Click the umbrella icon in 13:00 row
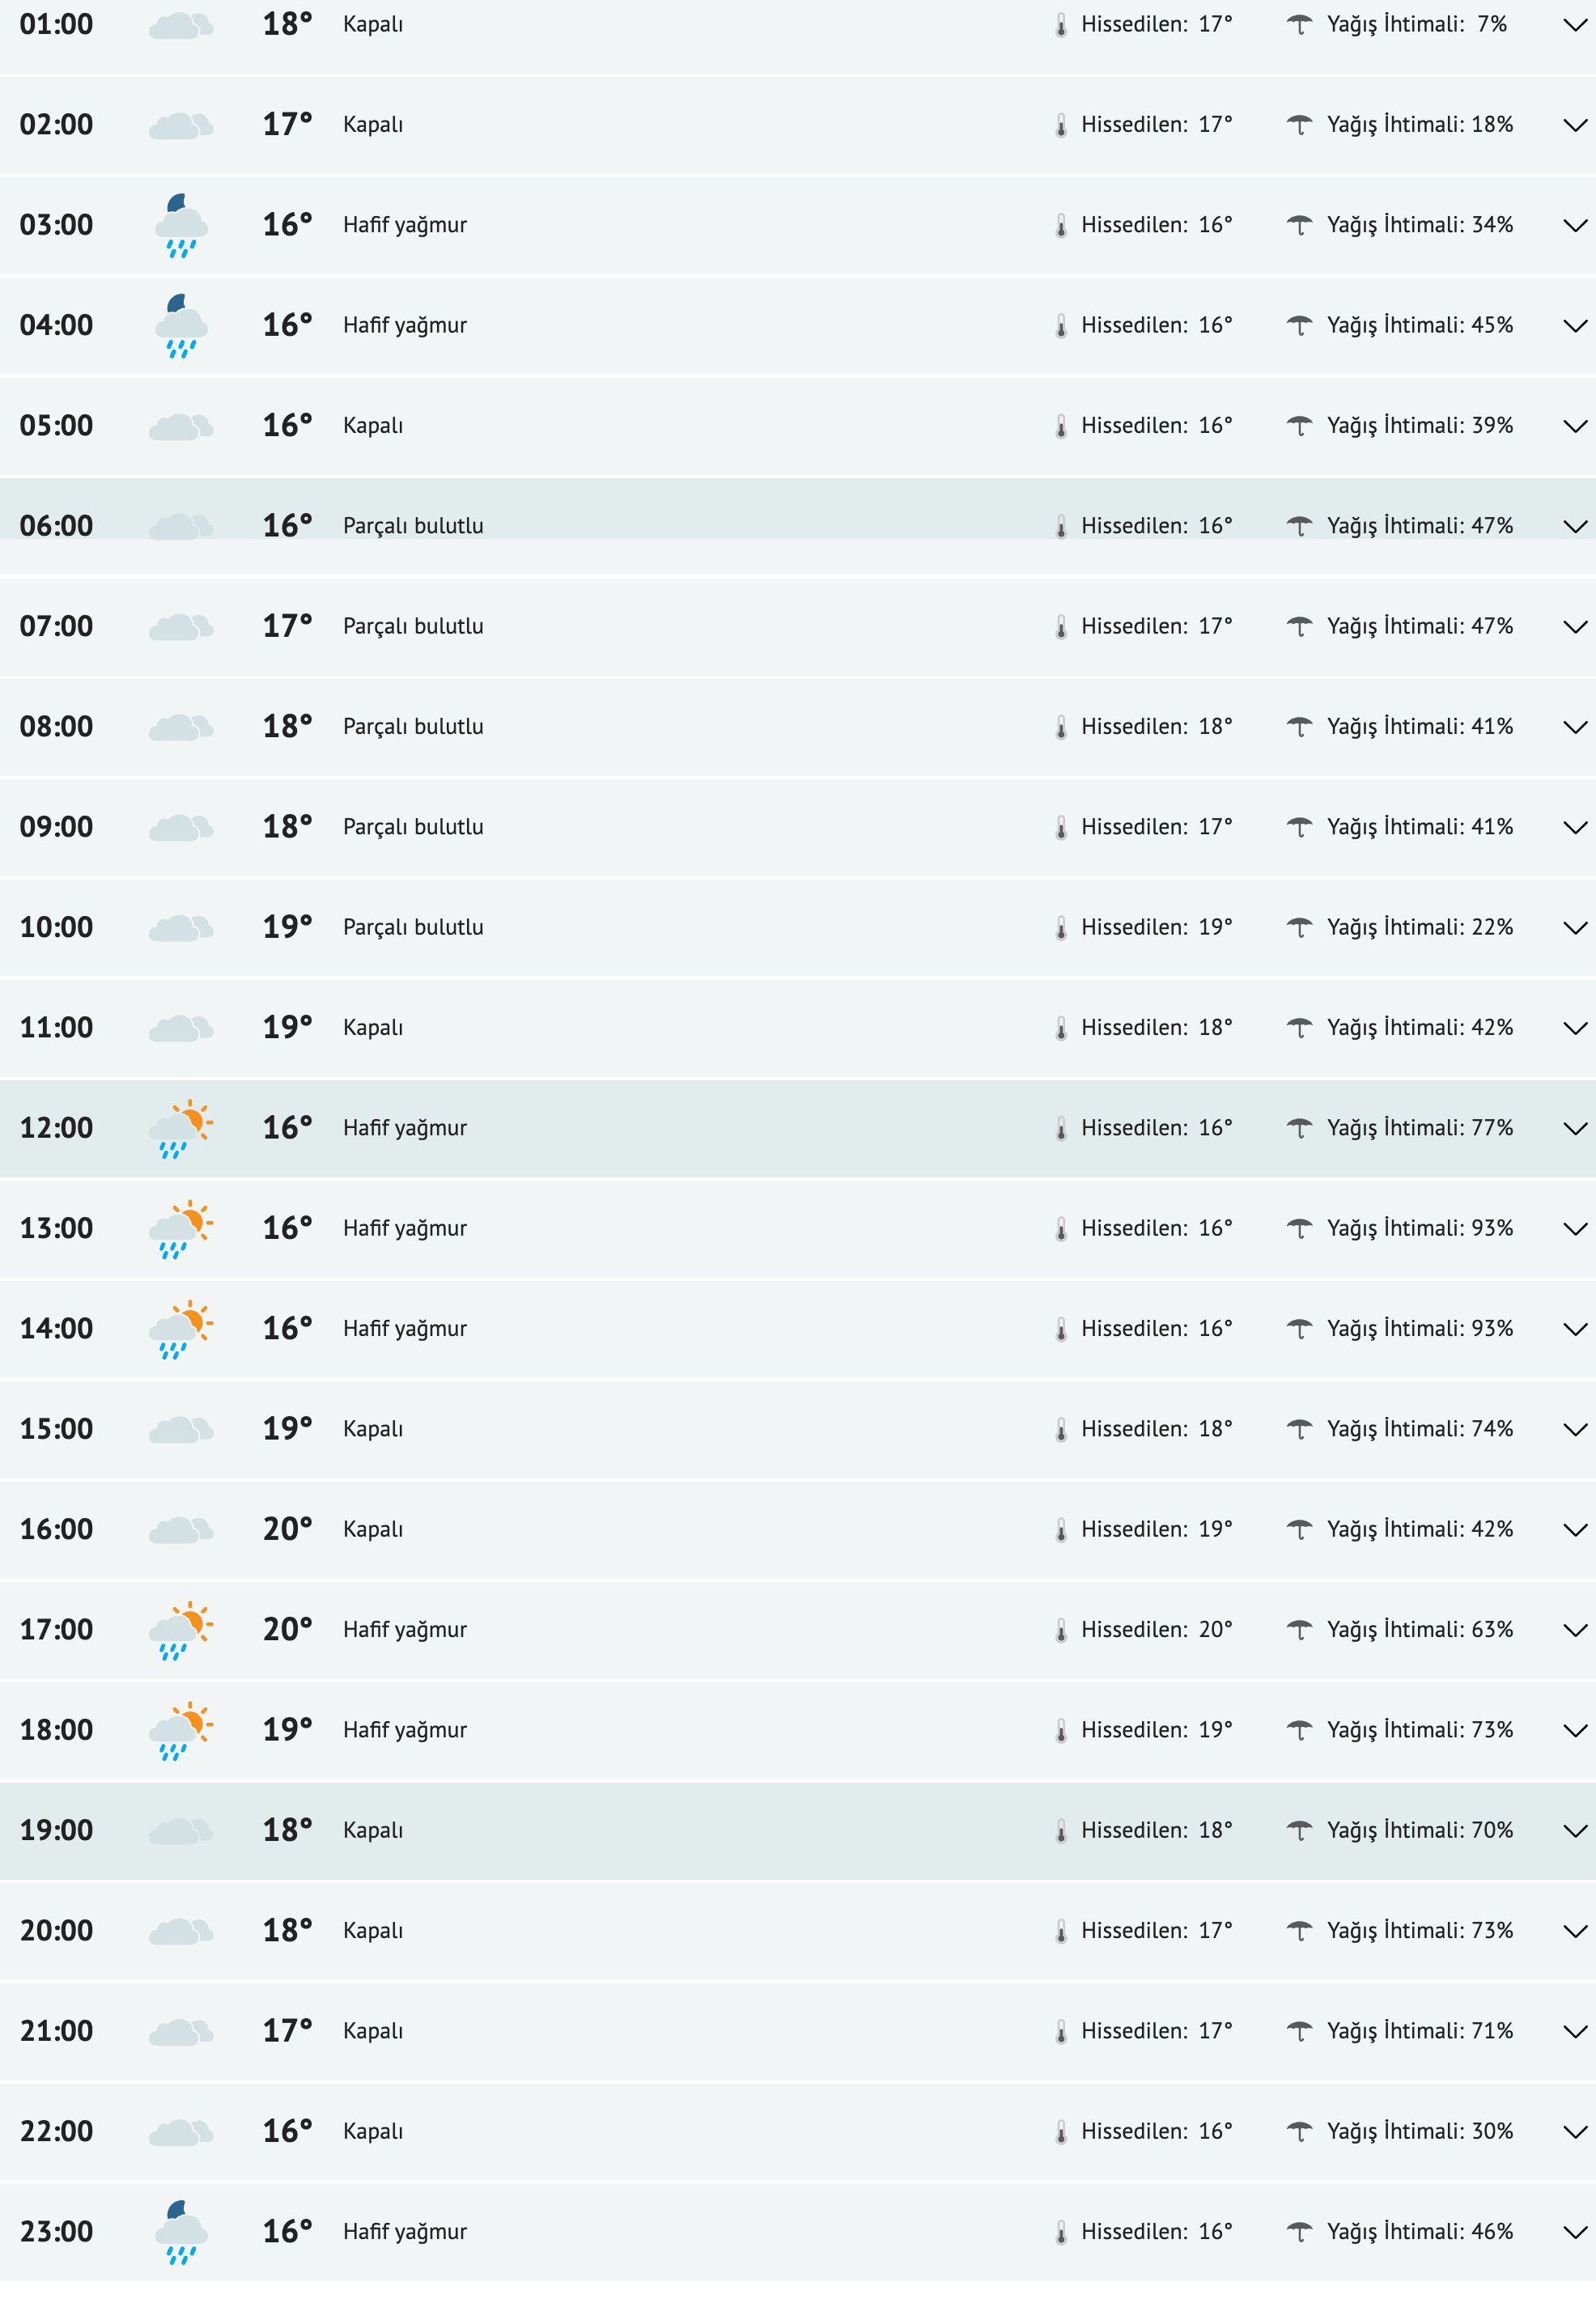Image resolution: width=1596 pixels, height=2303 pixels. [x=1299, y=1228]
